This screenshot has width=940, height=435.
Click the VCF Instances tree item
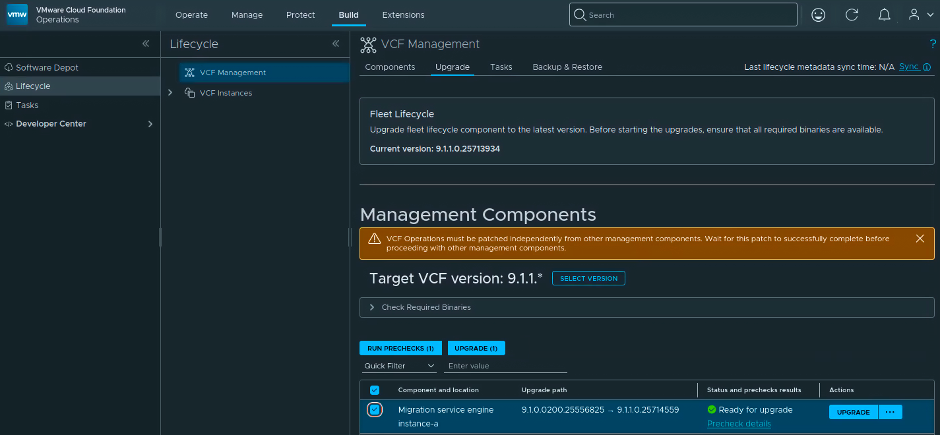tap(226, 93)
